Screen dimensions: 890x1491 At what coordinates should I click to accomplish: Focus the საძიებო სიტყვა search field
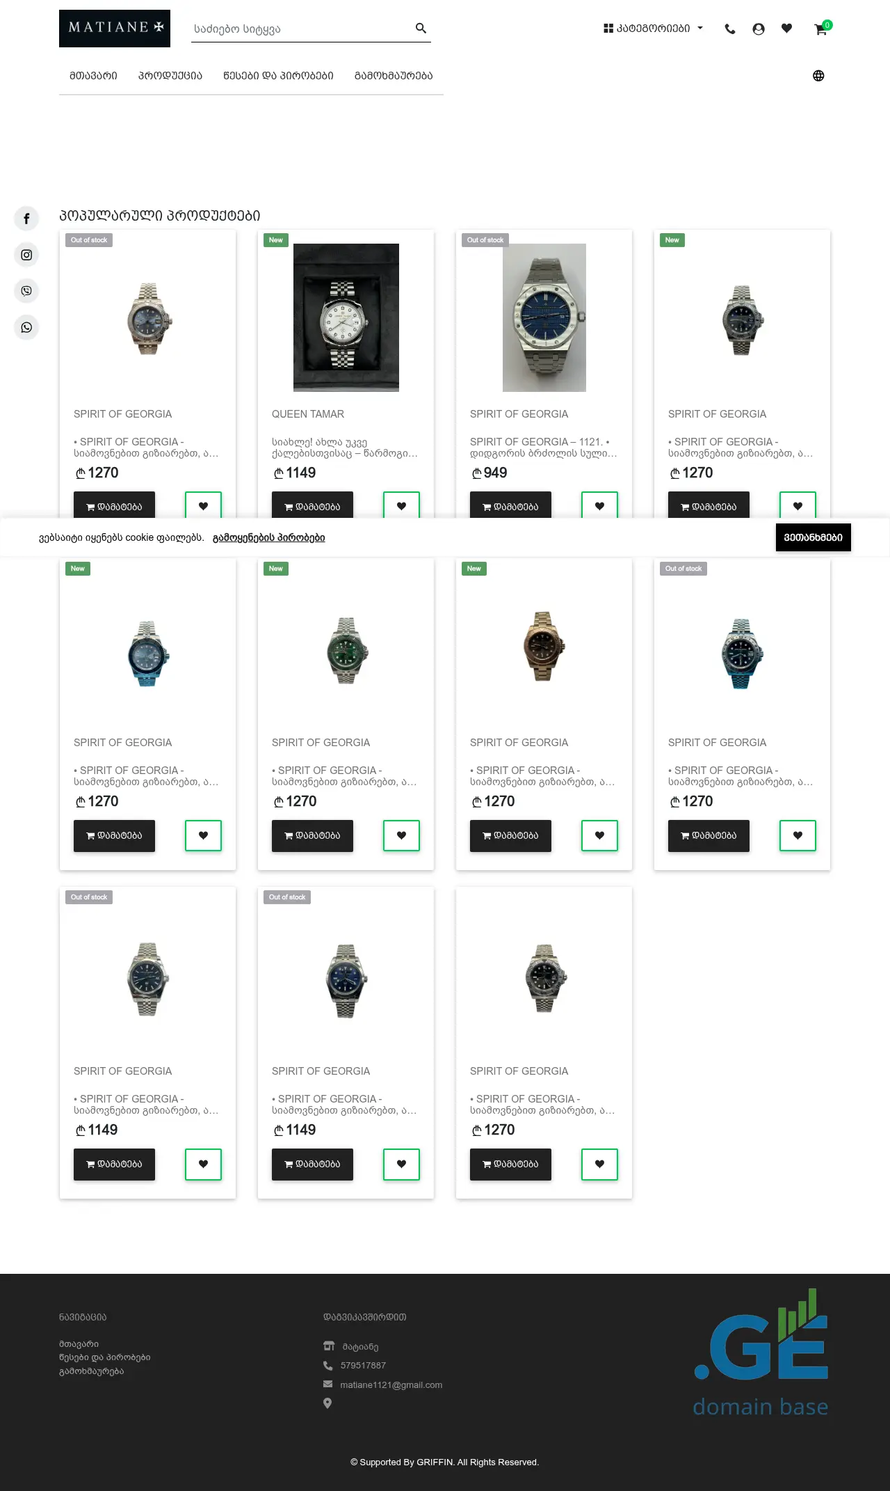[299, 29]
